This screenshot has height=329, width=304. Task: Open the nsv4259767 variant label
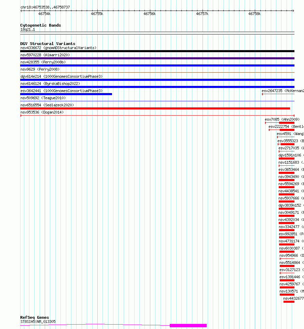tap(292, 284)
